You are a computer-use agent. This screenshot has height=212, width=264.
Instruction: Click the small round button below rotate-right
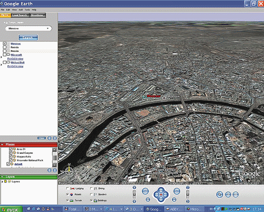[174, 199]
